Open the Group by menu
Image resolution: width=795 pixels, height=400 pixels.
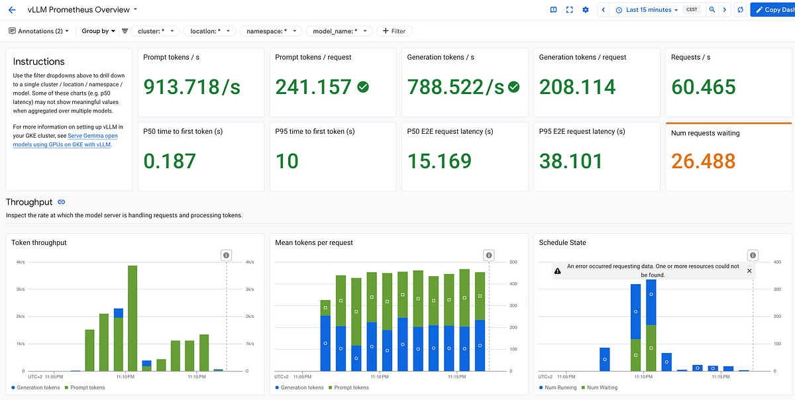tap(98, 31)
